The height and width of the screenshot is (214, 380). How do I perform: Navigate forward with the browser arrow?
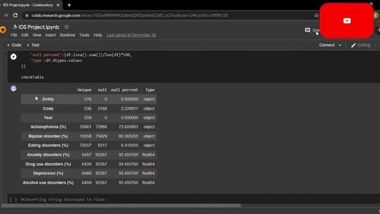click(x=6, y=15)
